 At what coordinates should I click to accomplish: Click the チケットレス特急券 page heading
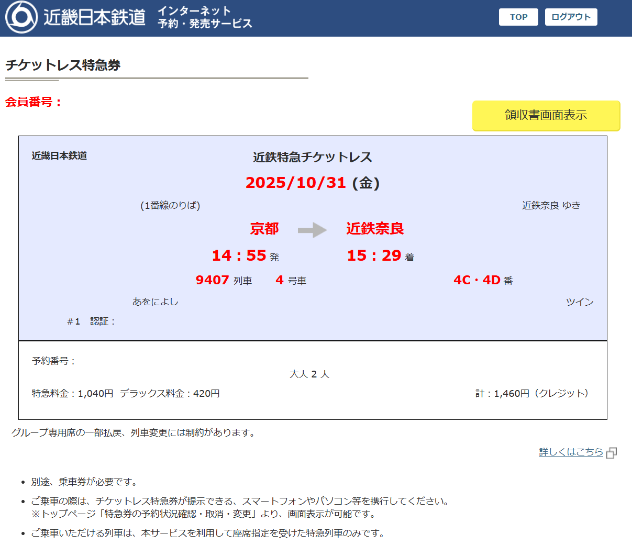(63, 65)
